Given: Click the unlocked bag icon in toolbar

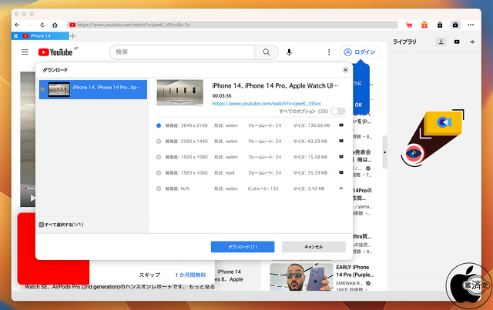Looking at the screenshot, I should click(455, 25).
